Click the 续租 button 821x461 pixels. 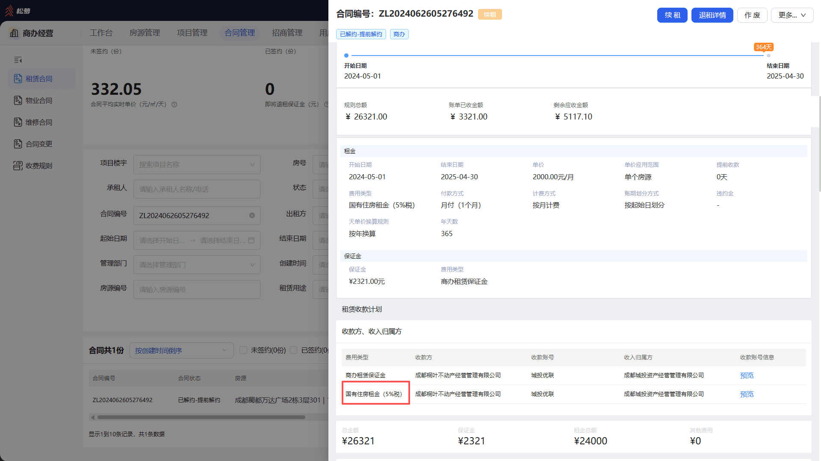(x=672, y=15)
